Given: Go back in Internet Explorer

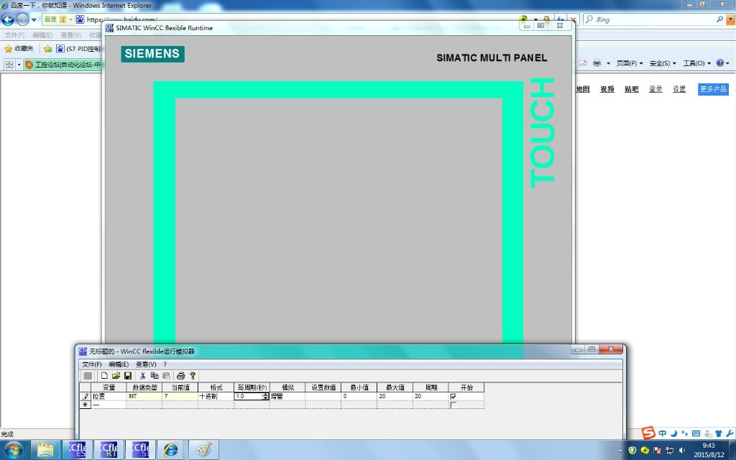Looking at the screenshot, I should (x=8, y=19).
